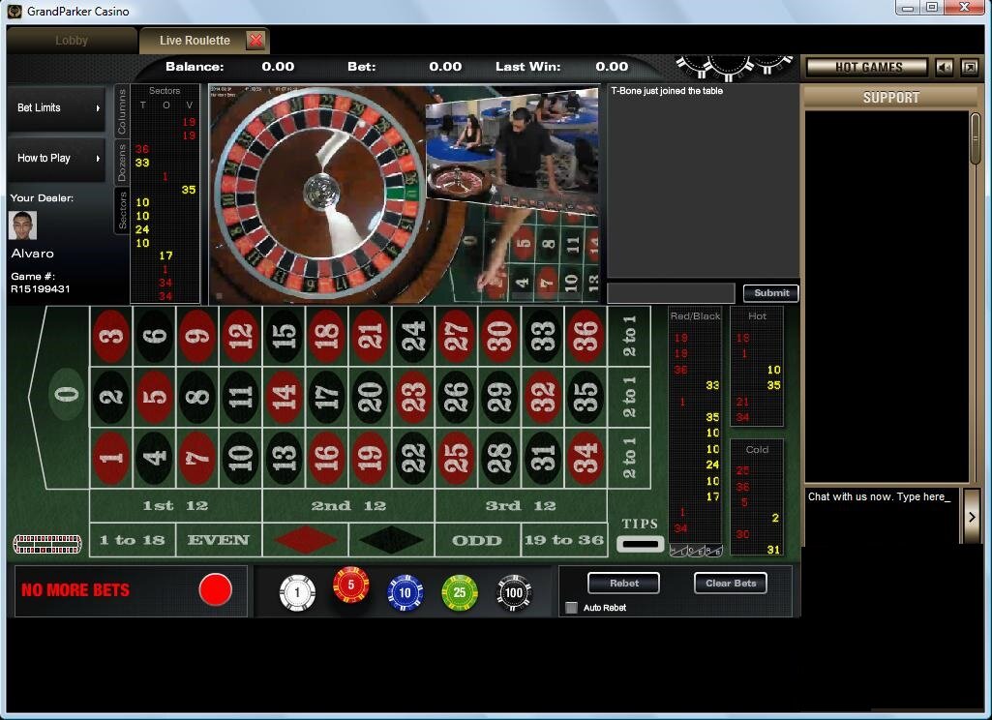The image size is (992, 720).
Task: Place a bet on red 30
Action: coord(499,336)
